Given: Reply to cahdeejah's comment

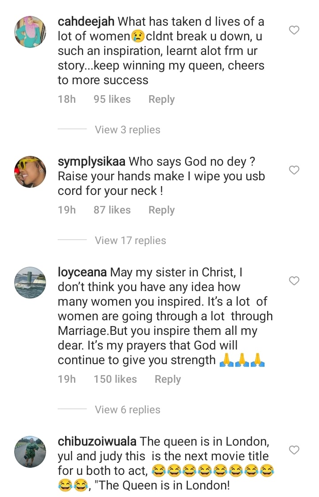Looking at the screenshot, I should pos(161,99).
